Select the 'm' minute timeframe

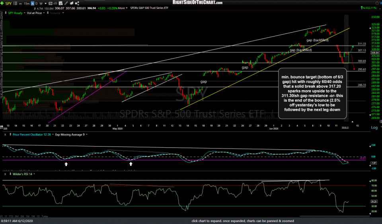click(20, 4)
